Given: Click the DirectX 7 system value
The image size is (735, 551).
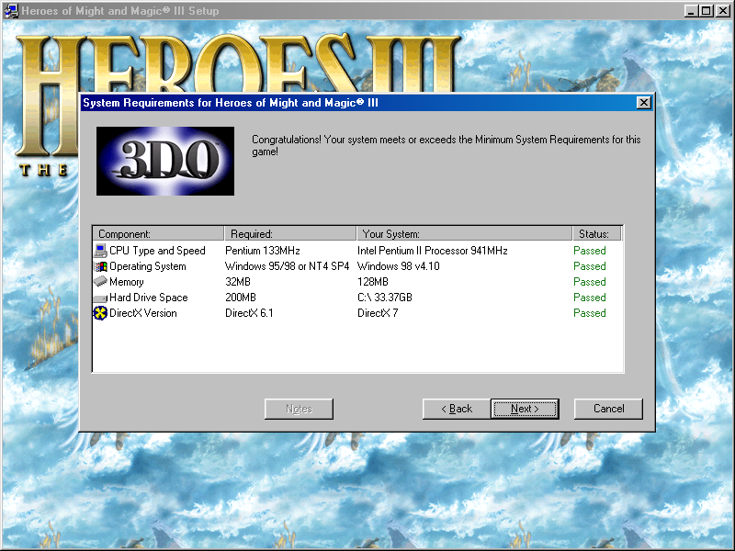Looking at the screenshot, I should point(378,313).
